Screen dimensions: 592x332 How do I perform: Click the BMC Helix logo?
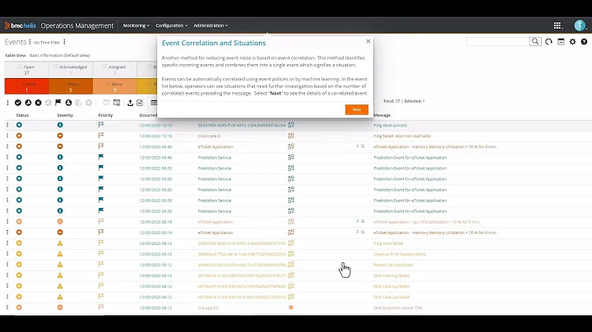tap(21, 25)
